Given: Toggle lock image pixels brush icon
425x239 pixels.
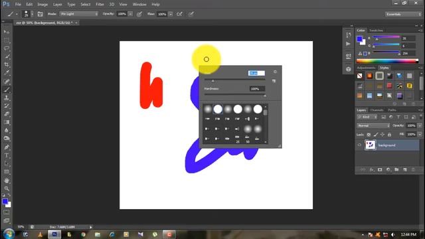Looking at the screenshot, I should (x=376, y=134).
